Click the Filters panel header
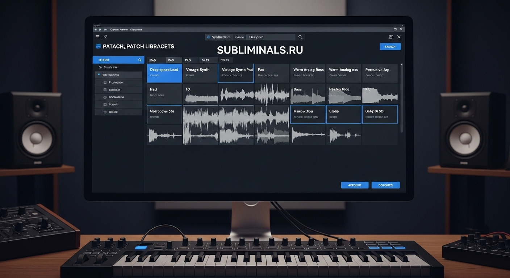This screenshot has height=278, width=510. point(118,60)
